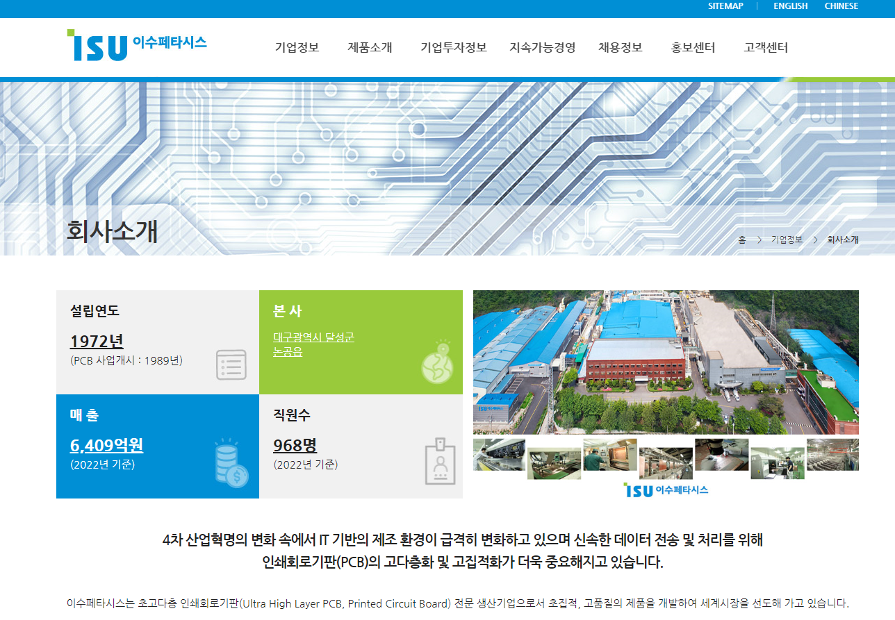Open the 기업투자정보 menu
The width and height of the screenshot is (895, 620).
(x=454, y=48)
